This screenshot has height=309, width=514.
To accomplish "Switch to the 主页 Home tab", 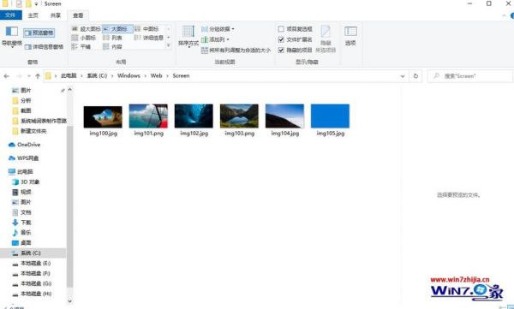I will pyautogui.click(x=33, y=15).
